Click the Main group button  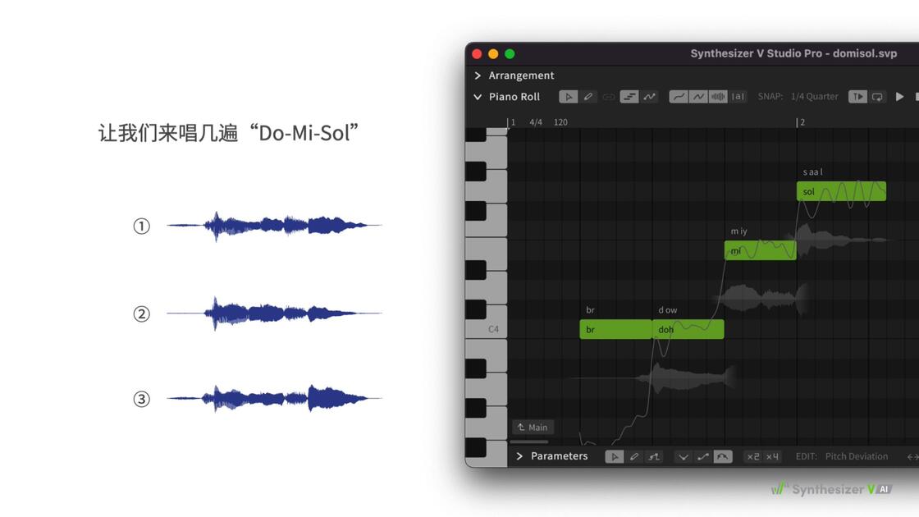(533, 428)
